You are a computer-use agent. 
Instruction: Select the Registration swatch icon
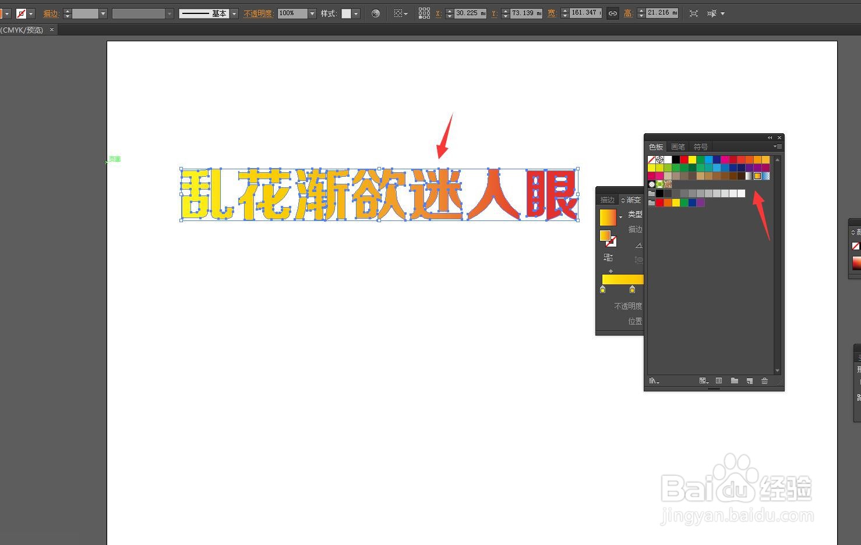click(x=660, y=160)
